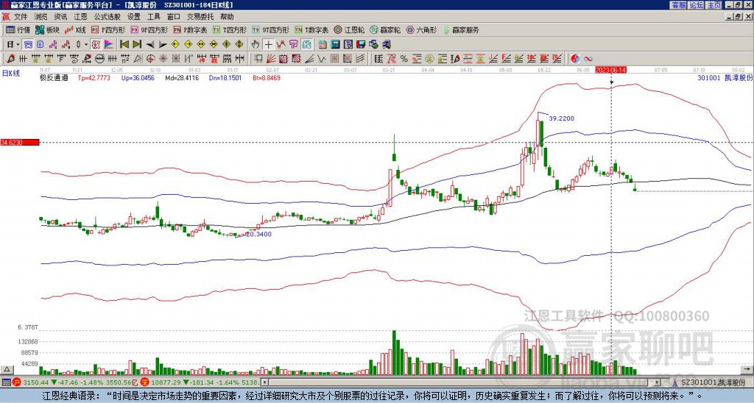This screenshot has width=754, height=403.
Task: Click the 301001 凯淳股份 stock name
Action: tap(725, 77)
